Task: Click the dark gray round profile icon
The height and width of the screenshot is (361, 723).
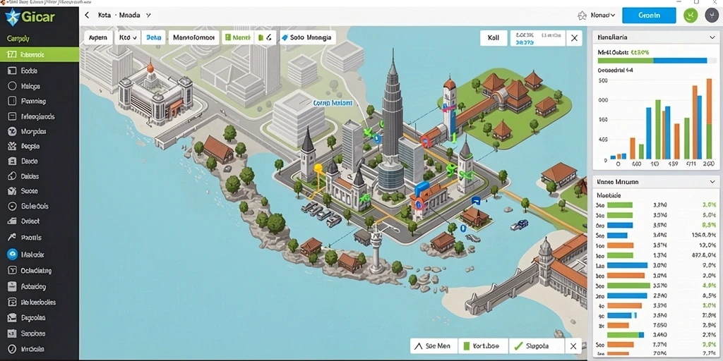Action: (712, 16)
